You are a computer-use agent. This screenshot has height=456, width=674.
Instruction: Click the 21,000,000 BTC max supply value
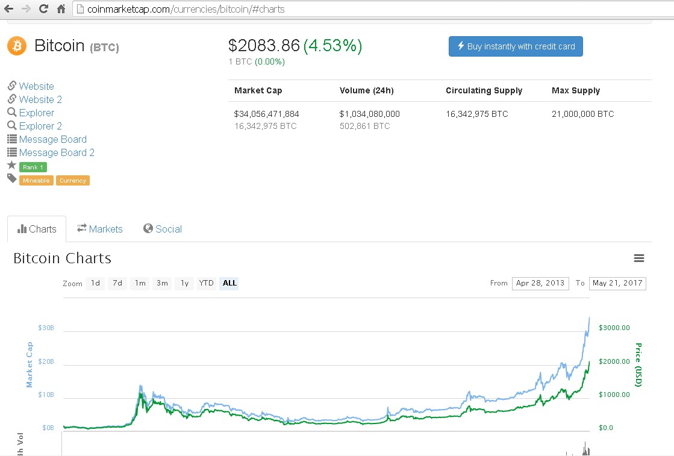click(x=583, y=114)
